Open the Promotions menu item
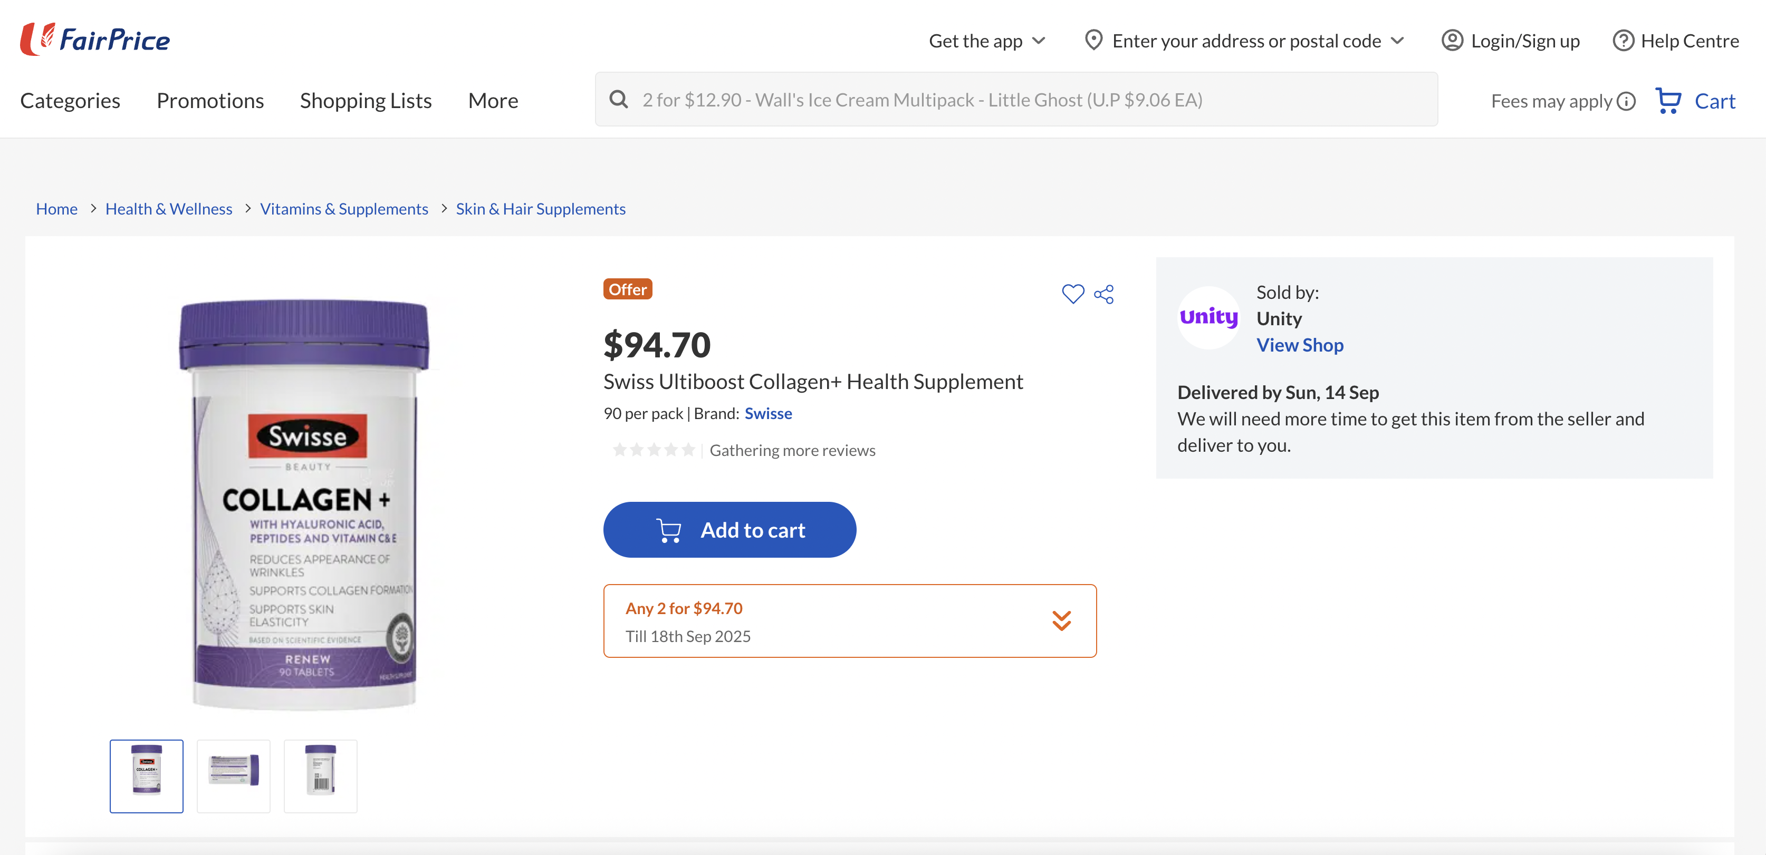 (210, 101)
